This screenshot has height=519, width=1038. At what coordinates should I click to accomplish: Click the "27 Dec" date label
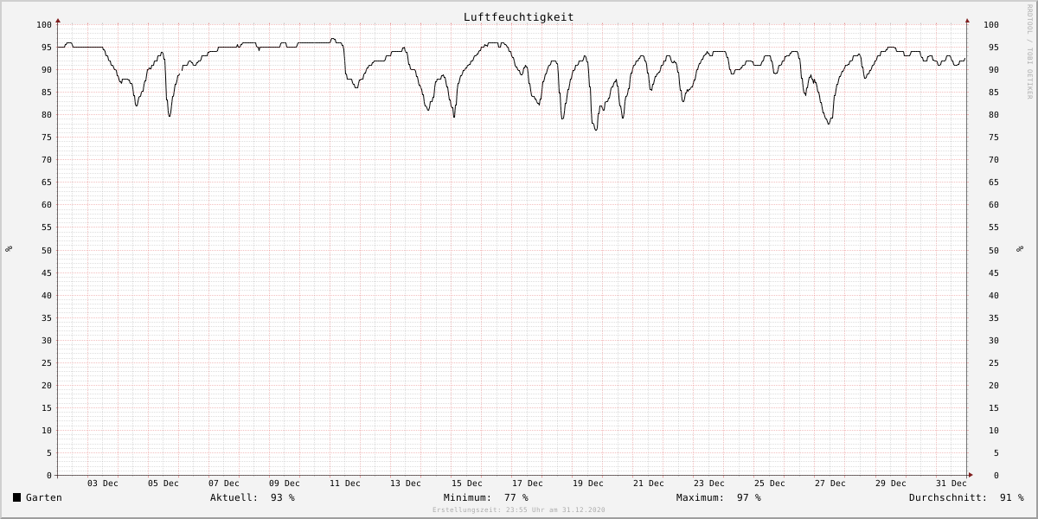coord(830,484)
